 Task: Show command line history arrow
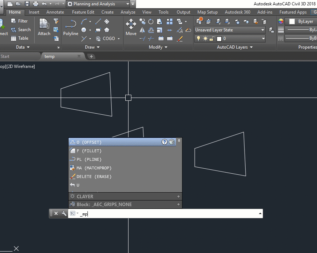coord(260,214)
